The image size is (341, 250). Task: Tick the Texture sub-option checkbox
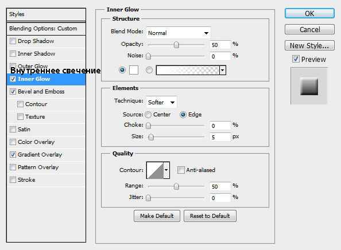20,116
